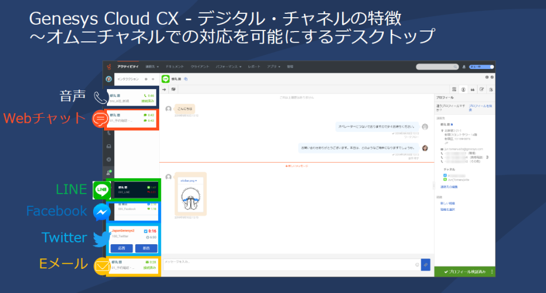Open the inbox icon in left sidebar

pyautogui.click(x=109, y=146)
